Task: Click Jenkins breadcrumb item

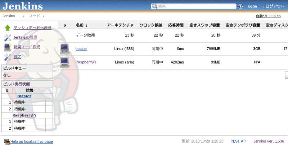Action: pos(9,16)
